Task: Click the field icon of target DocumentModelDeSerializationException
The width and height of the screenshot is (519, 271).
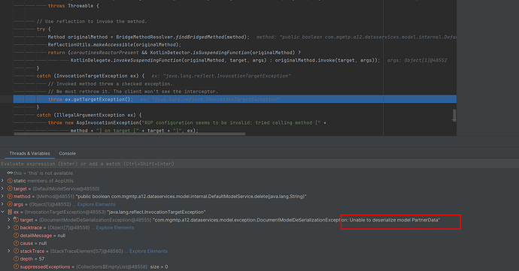Action: (16, 220)
